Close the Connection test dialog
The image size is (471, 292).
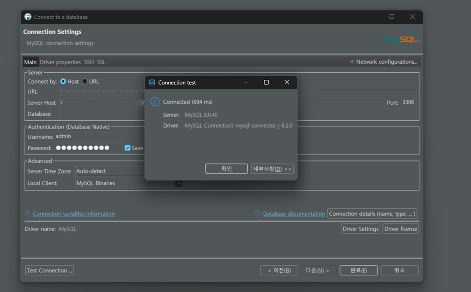[x=287, y=82]
